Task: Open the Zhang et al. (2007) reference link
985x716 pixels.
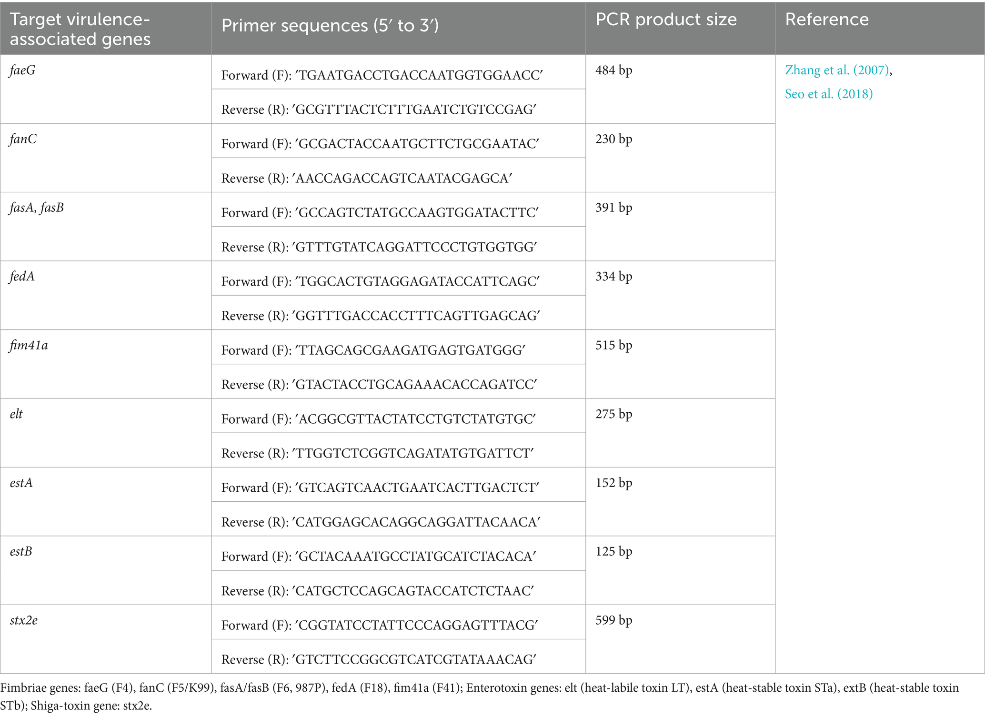Action: (837, 70)
